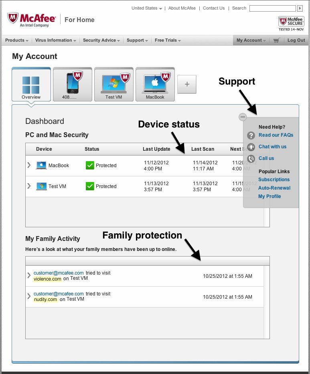This screenshot has height=374, width=310.
Task: Click the nudity.com highlighted site
Action: (x=45, y=299)
